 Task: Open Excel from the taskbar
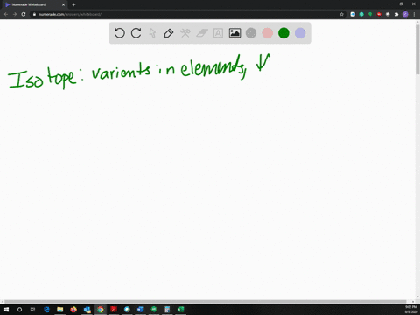tap(180, 310)
